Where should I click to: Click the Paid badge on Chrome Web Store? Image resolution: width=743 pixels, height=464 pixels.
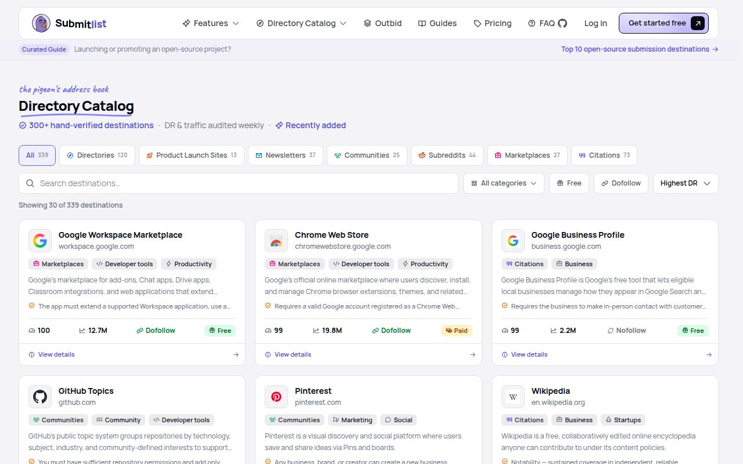tap(457, 331)
